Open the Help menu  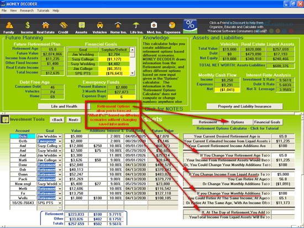tap(56, 10)
